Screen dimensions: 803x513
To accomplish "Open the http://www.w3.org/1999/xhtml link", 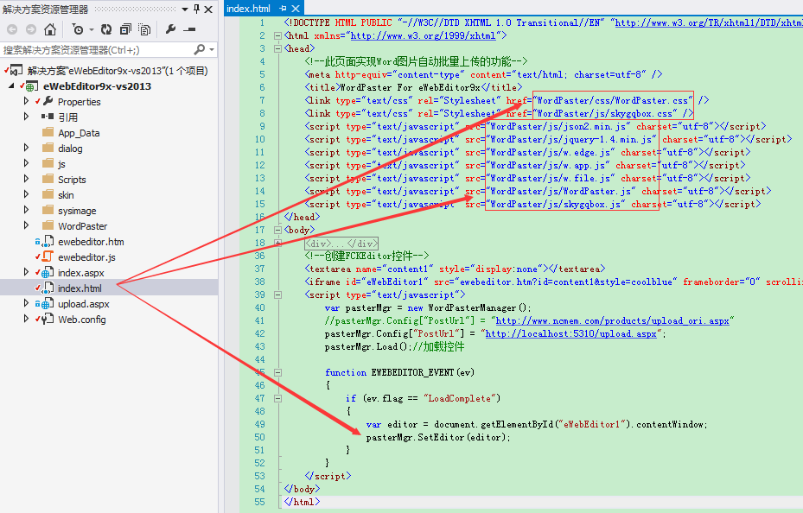I will point(423,35).
